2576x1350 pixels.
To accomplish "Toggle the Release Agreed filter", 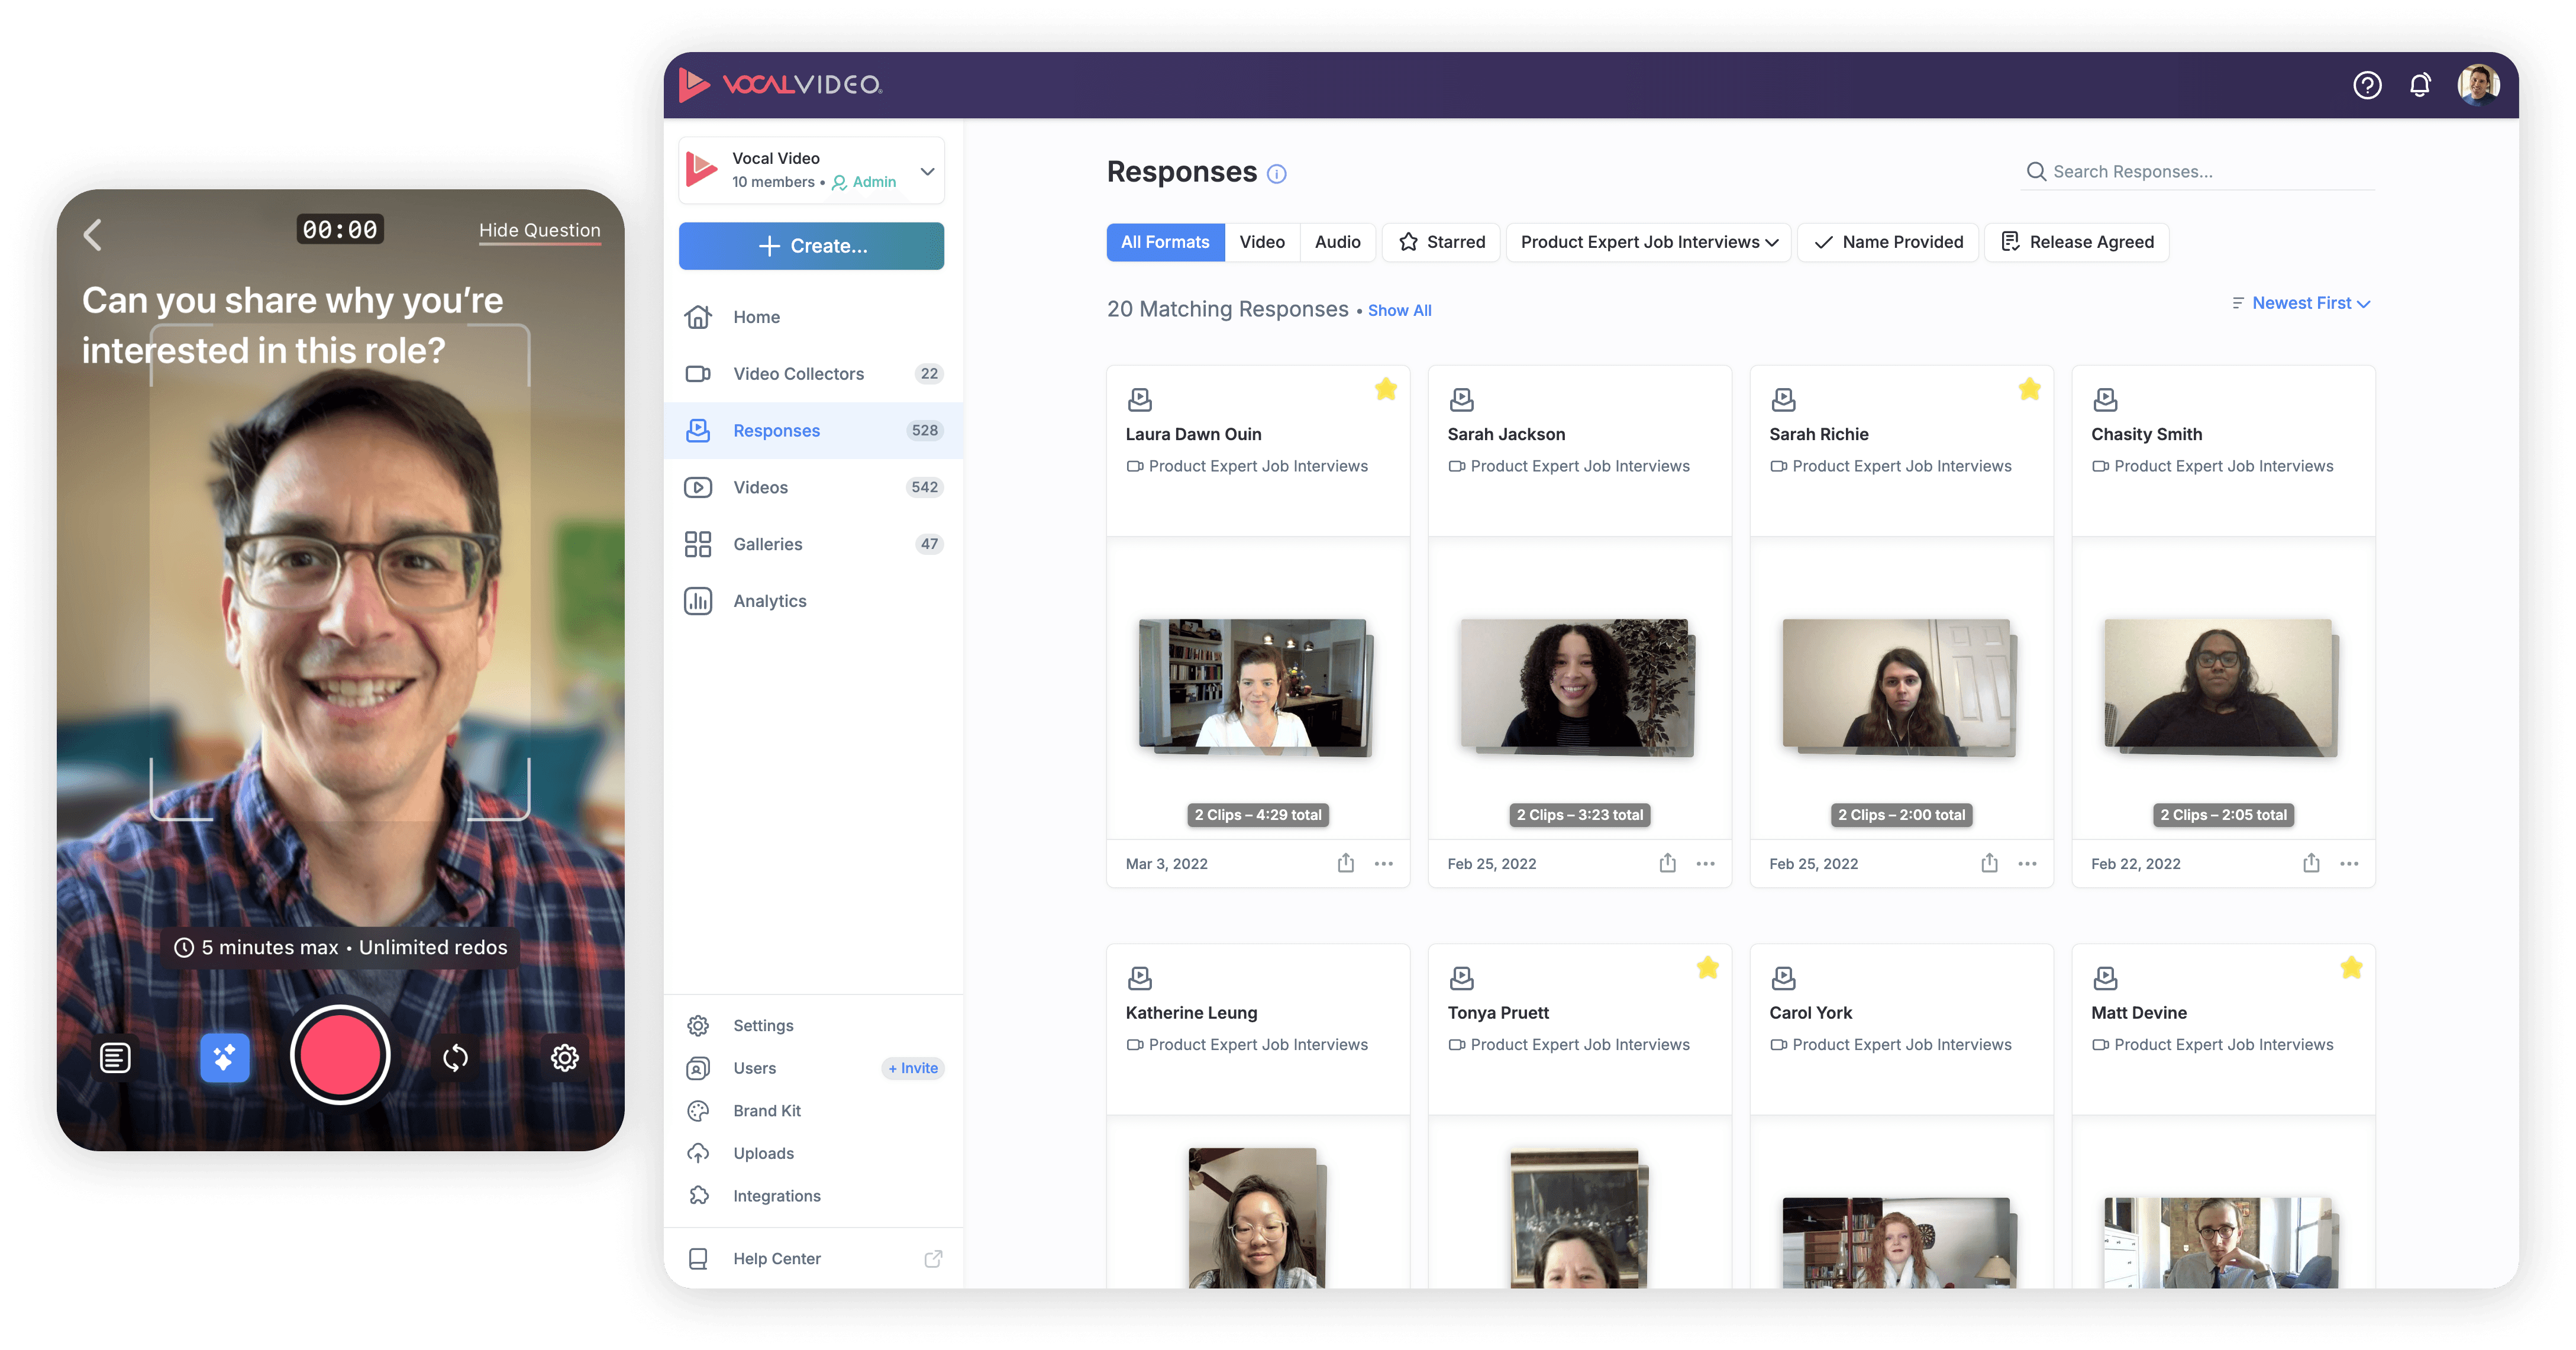I will click(2076, 242).
